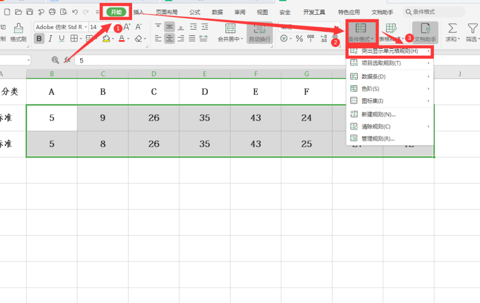
Task: Click the Decrease indent icon
Action: click(193, 27)
